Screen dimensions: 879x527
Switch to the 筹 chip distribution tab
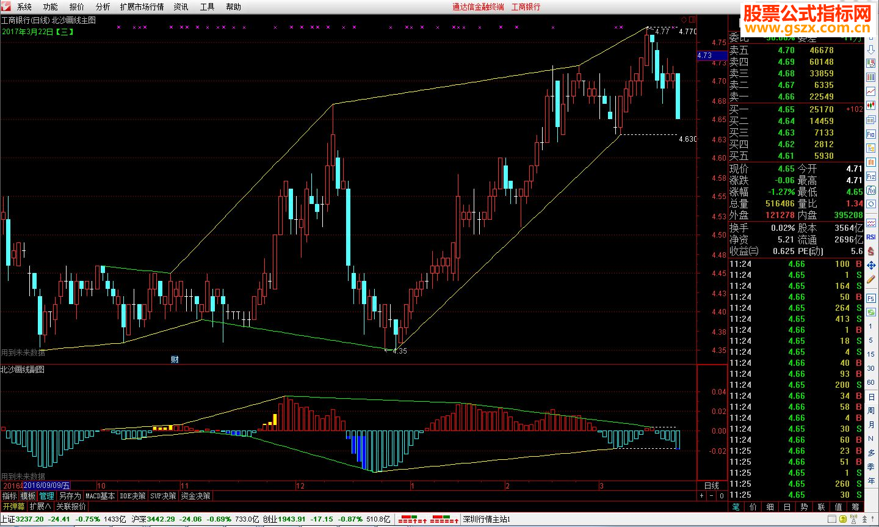856,507
